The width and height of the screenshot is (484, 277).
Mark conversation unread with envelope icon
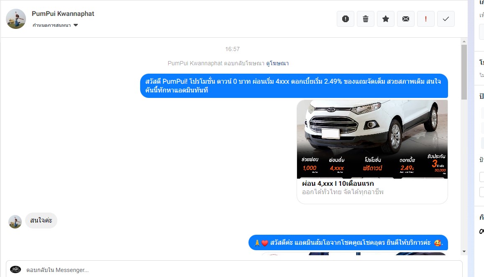pyautogui.click(x=406, y=19)
